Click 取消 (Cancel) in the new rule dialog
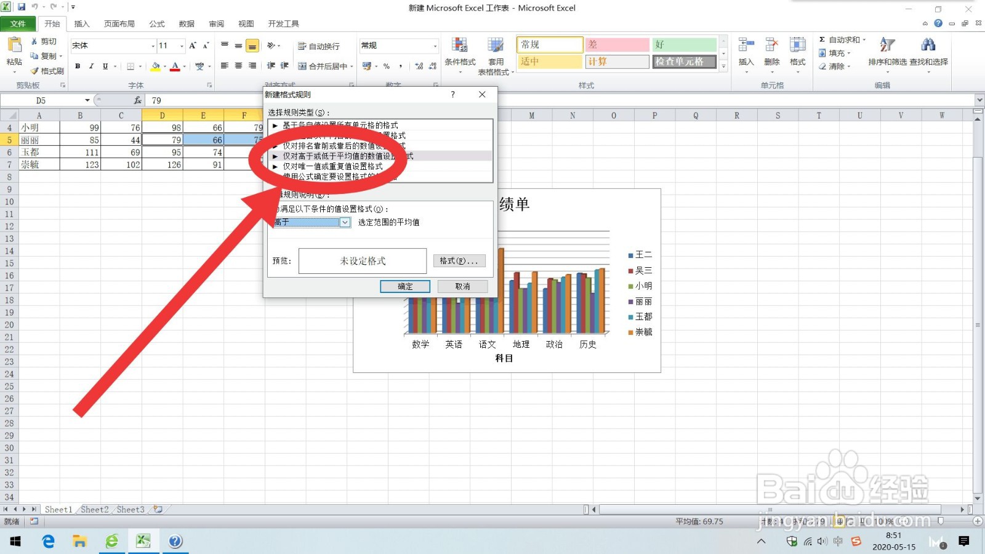Viewport: 985px width, 554px height. [463, 286]
